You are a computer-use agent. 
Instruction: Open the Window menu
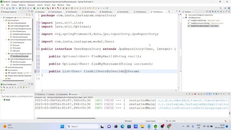coord(61,5)
